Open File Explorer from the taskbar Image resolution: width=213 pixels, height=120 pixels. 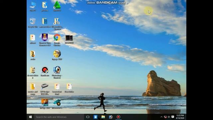tap(103, 117)
